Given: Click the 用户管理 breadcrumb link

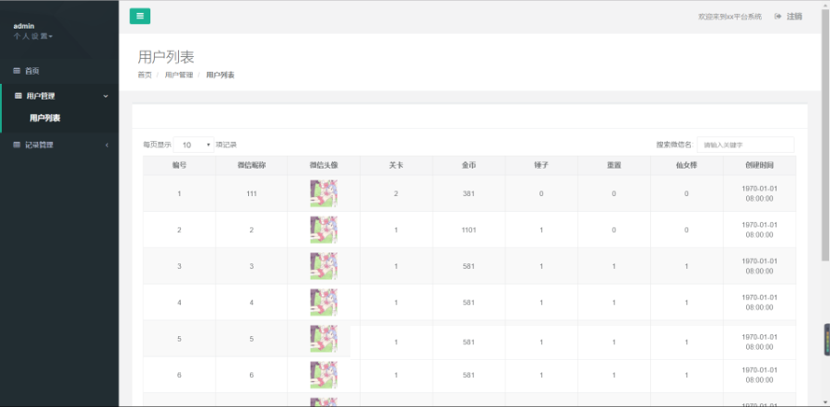Looking at the screenshot, I should pyautogui.click(x=178, y=75).
